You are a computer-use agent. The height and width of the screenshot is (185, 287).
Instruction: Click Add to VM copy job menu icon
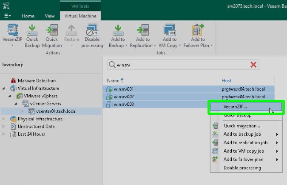click(x=215, y=151)
